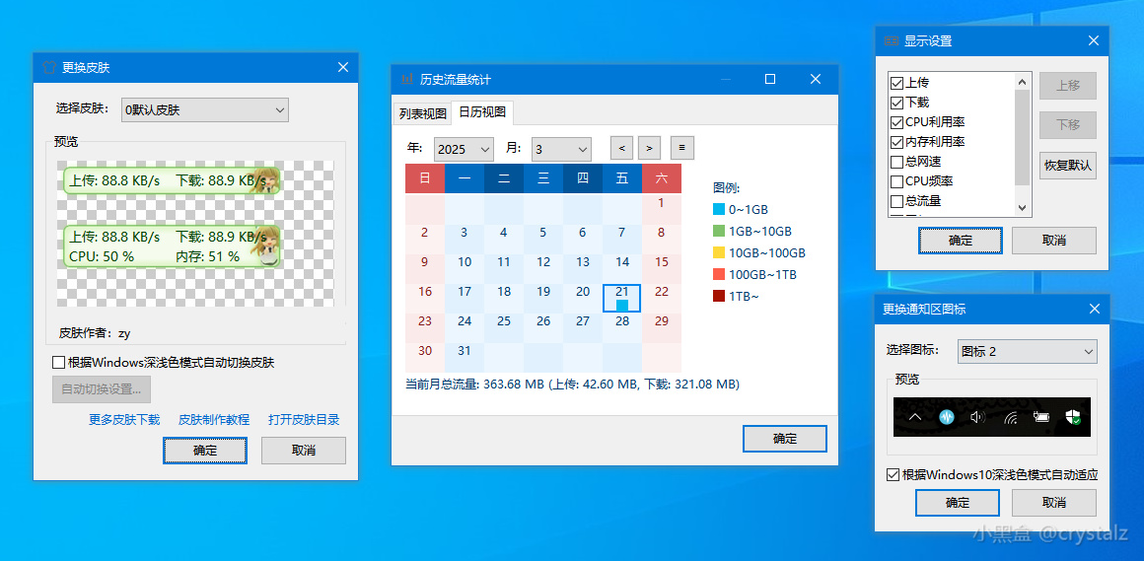
Task: Click the red 100GB~1TB legend swatch
Action: 719,274
